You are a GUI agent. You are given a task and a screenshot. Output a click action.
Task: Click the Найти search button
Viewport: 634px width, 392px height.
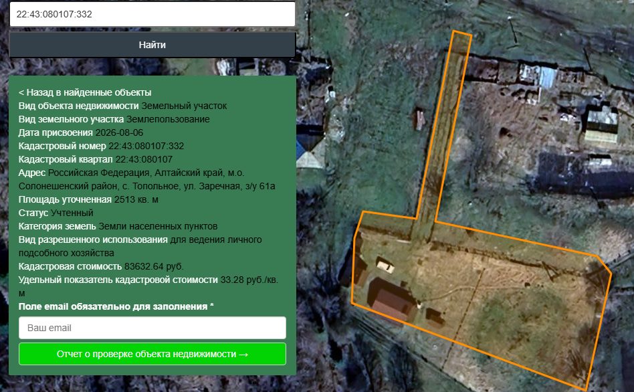coord(152,45)
